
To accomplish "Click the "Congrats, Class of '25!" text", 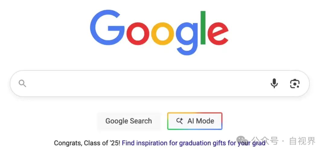I will tap(87, 143).
